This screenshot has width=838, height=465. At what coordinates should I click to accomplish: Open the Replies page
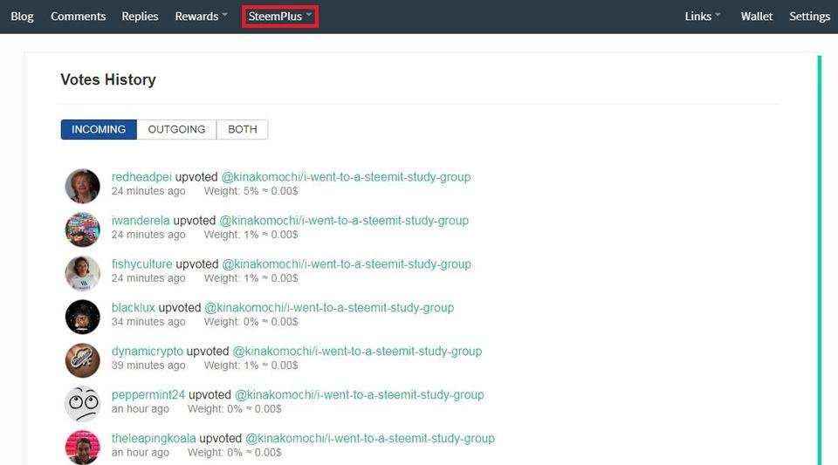point(140,17)
